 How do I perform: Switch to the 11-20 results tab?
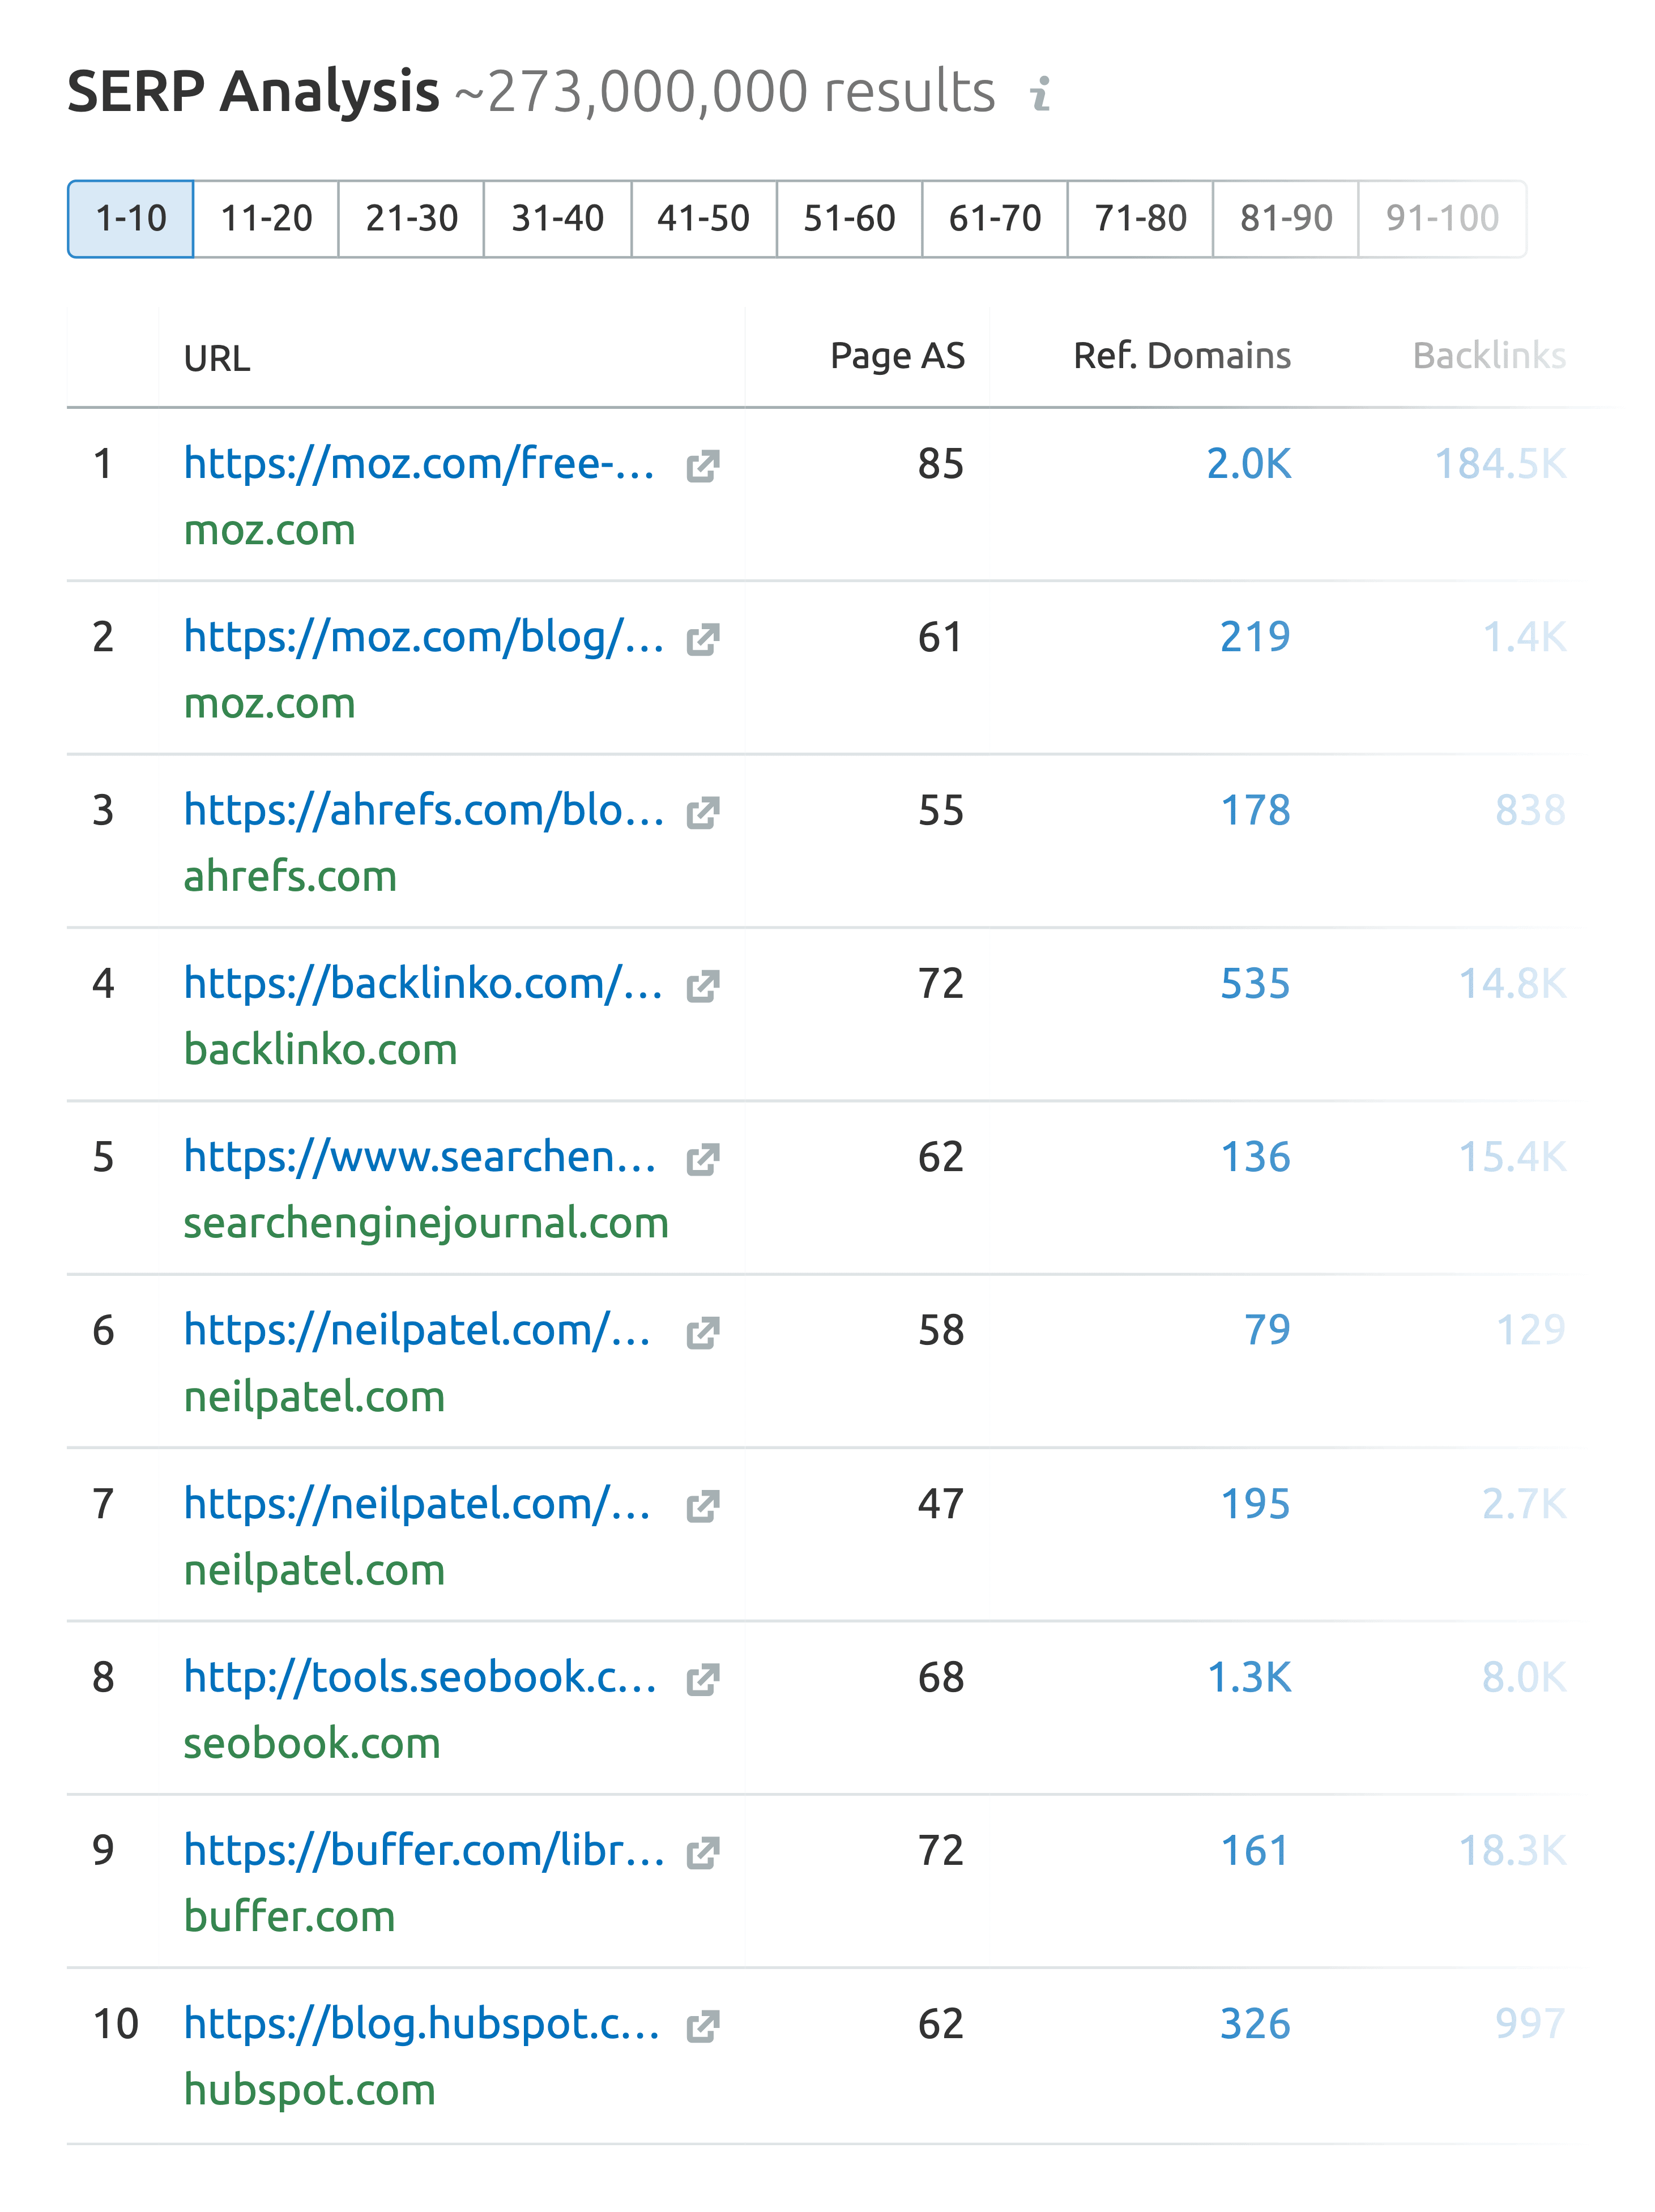(x=266, y=219)
